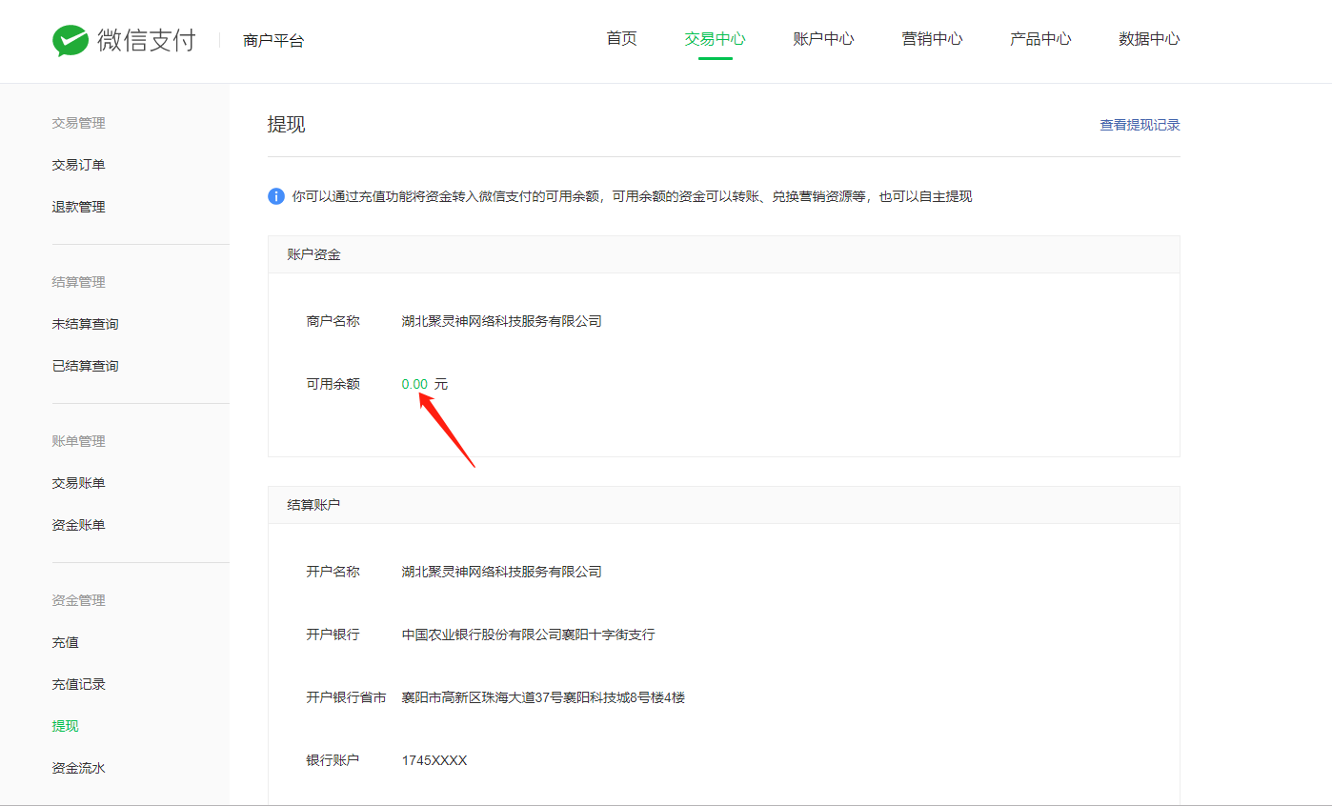Click the 资金管理 sidebar group heading
The height and width of the screenshot is (806, 1332).
(78, 600)
